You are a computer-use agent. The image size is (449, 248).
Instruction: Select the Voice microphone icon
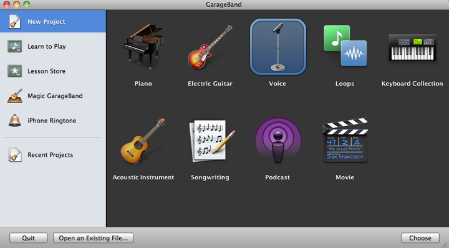coord(278,47)
